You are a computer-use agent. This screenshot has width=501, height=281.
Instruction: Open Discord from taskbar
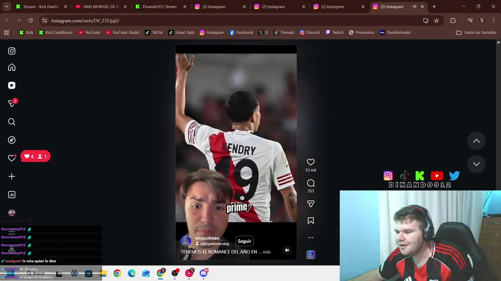tap(204, 273)
